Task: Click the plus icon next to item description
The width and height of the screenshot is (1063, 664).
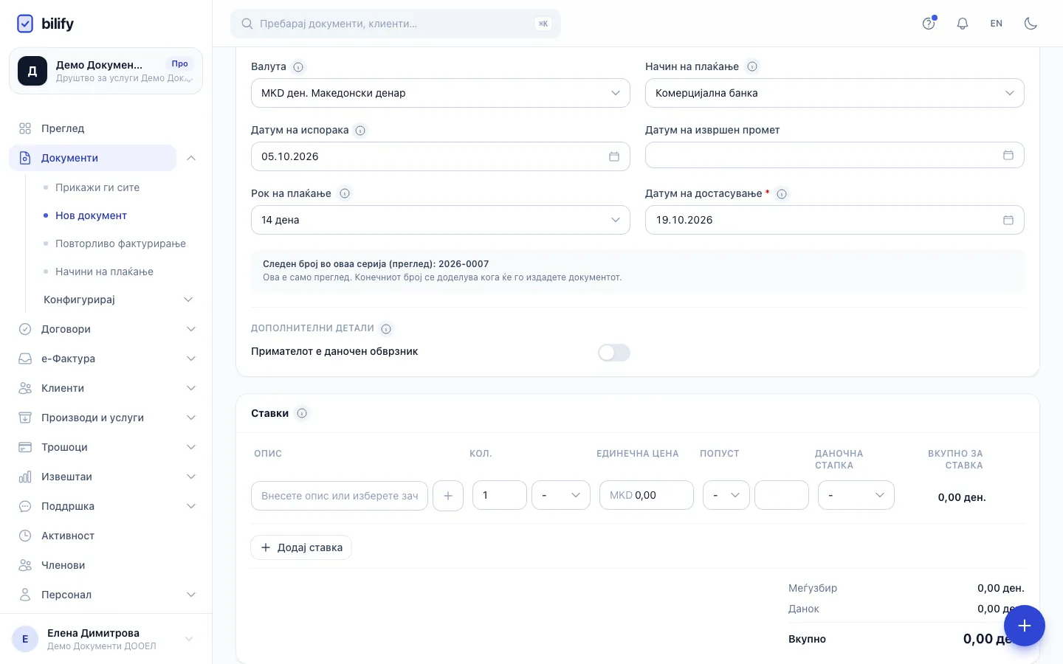Action: coord(448,496)
